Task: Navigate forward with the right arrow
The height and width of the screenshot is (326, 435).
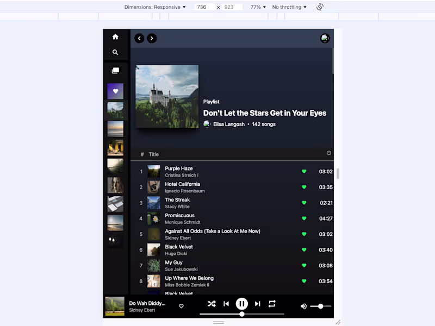Action: click(152, 38)
